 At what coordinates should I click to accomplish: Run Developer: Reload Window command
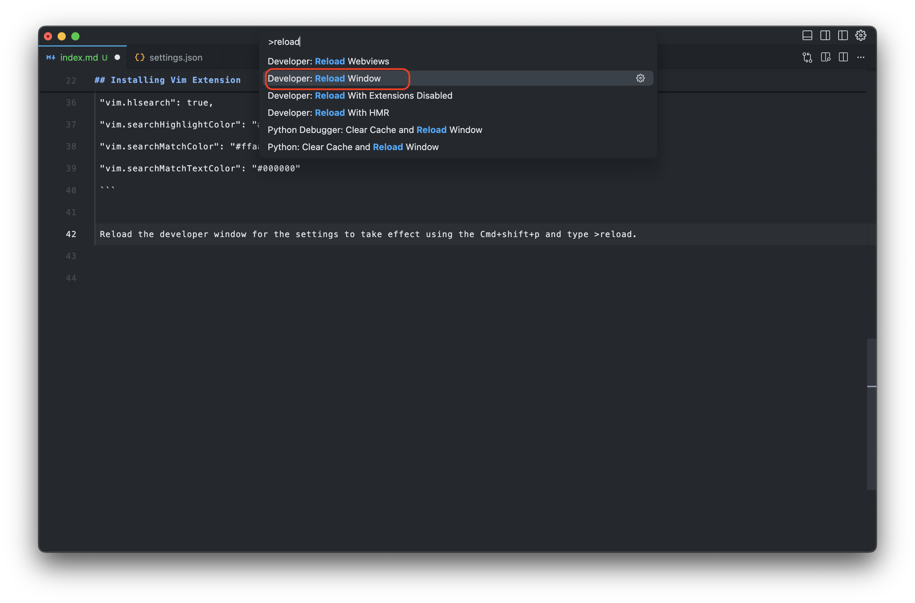point(458,78)
